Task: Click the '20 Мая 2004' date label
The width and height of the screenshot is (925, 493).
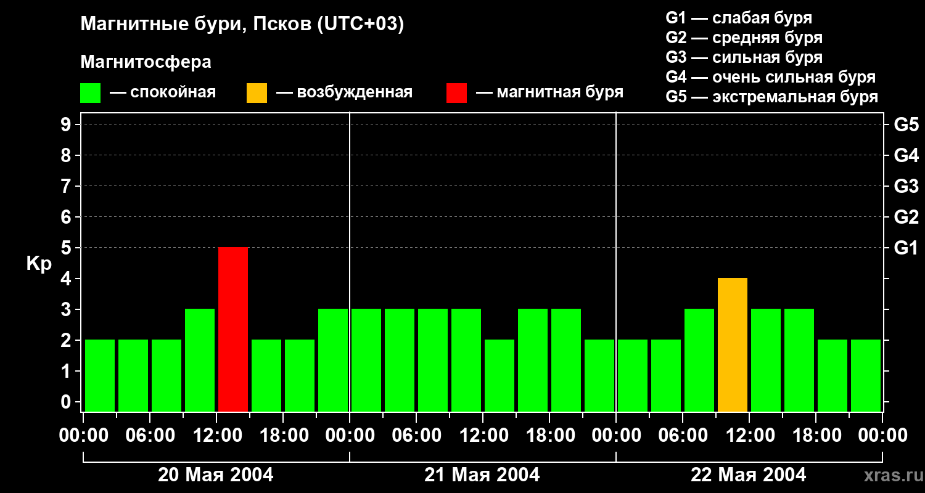Action: coord(216,475)
